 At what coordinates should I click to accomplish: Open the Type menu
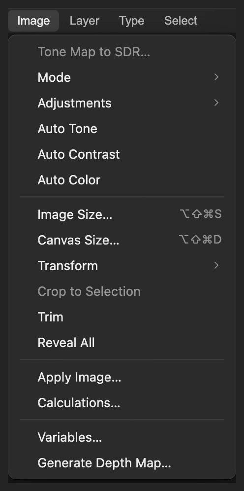tap(131, 21)
